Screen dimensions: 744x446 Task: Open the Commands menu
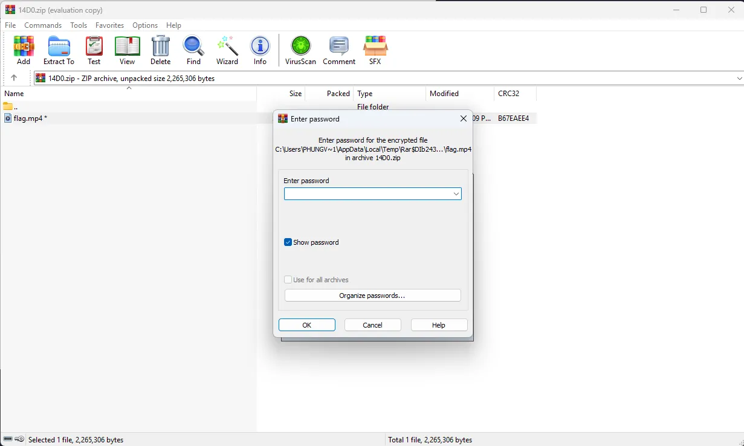click(43, 25)
